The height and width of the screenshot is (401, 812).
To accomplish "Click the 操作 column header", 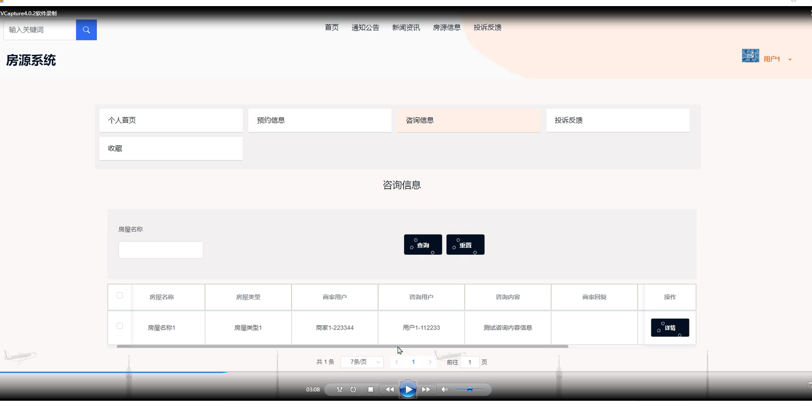I will (670, 297).
